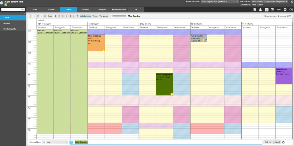Click the zoom slider beside Två veckor

pos(118,16)
